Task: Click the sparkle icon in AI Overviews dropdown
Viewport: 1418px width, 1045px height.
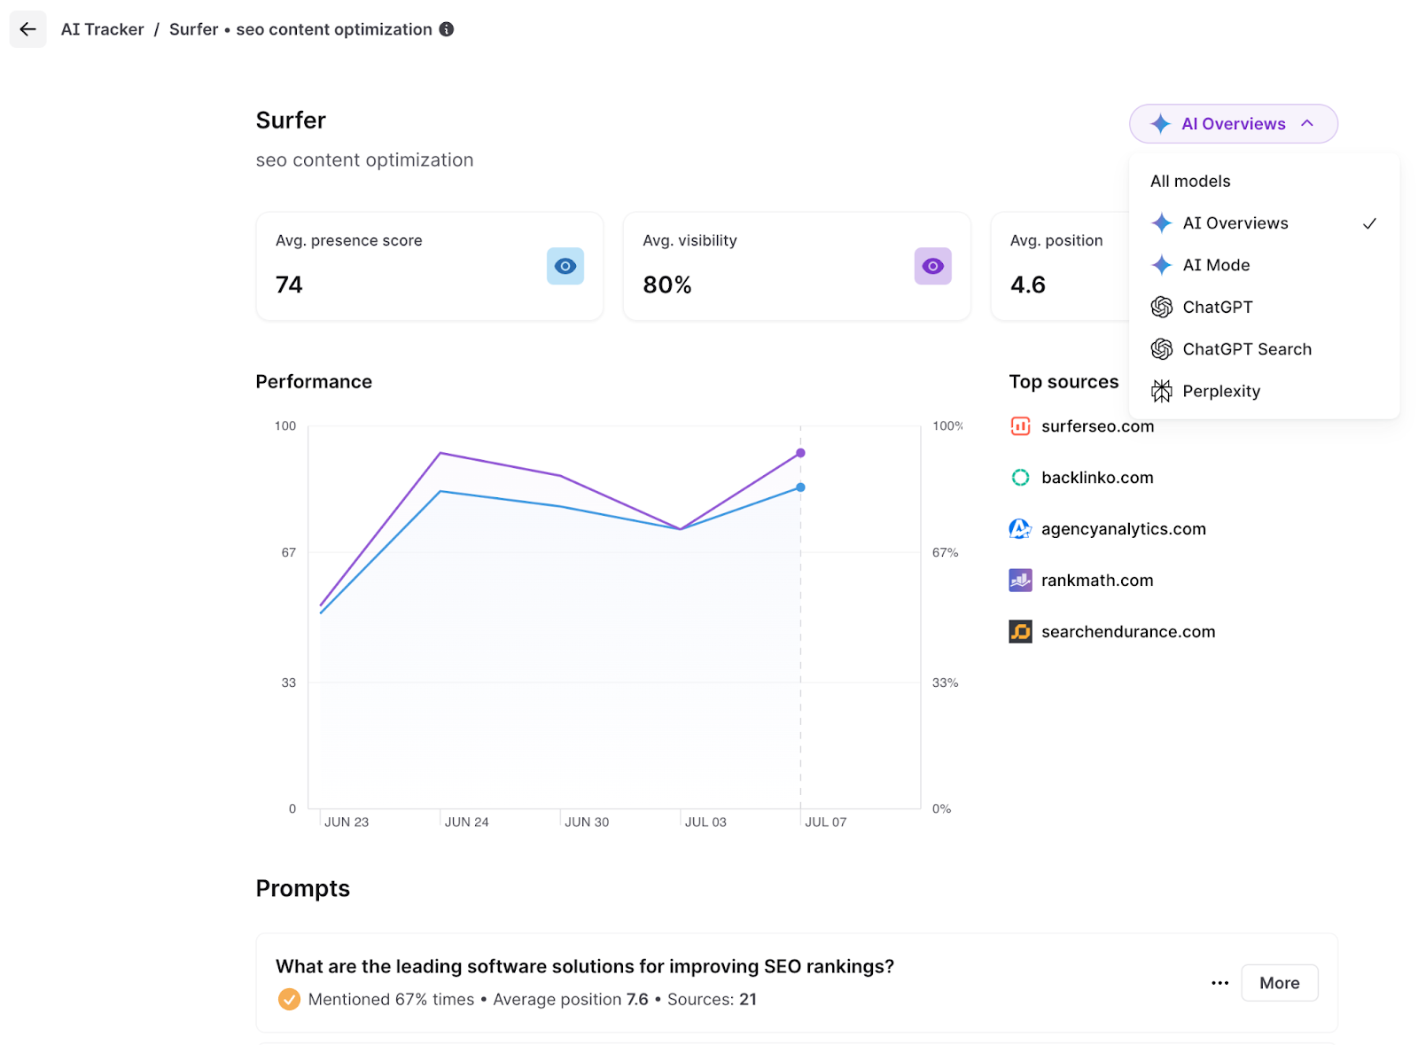Action: (x=1160, y=124)
